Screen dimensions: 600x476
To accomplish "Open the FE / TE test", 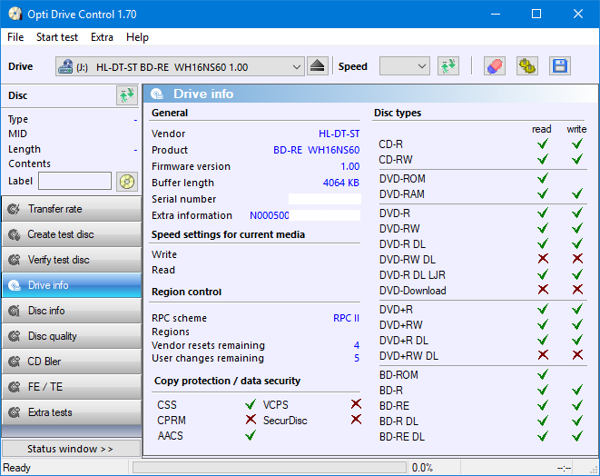I will coord(71,387).
